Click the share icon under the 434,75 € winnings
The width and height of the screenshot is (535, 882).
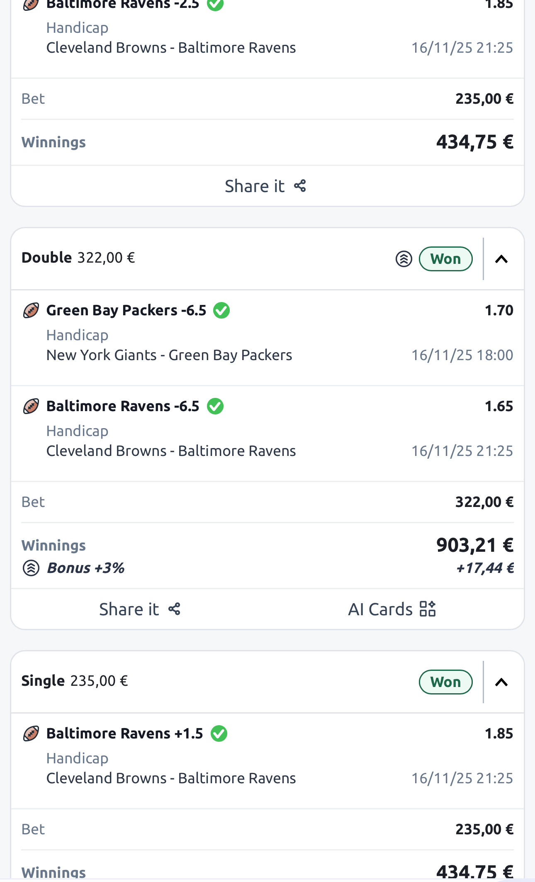tap(300, 186)
